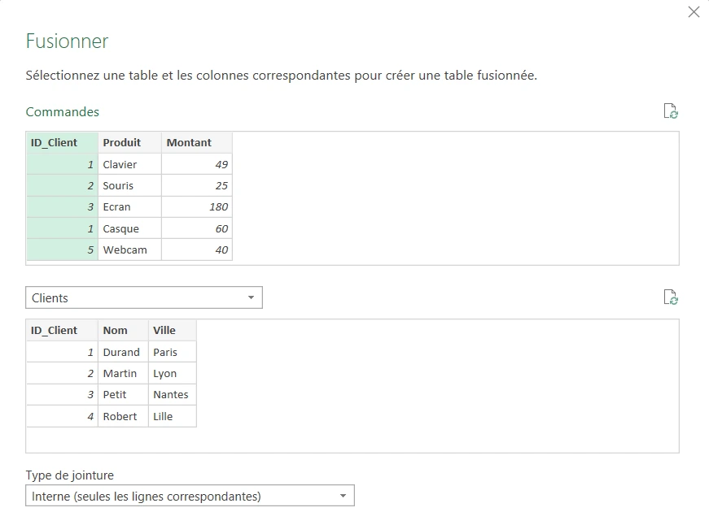Click the Robert name cell
The image size is (709, 512).
pos(124,416)
